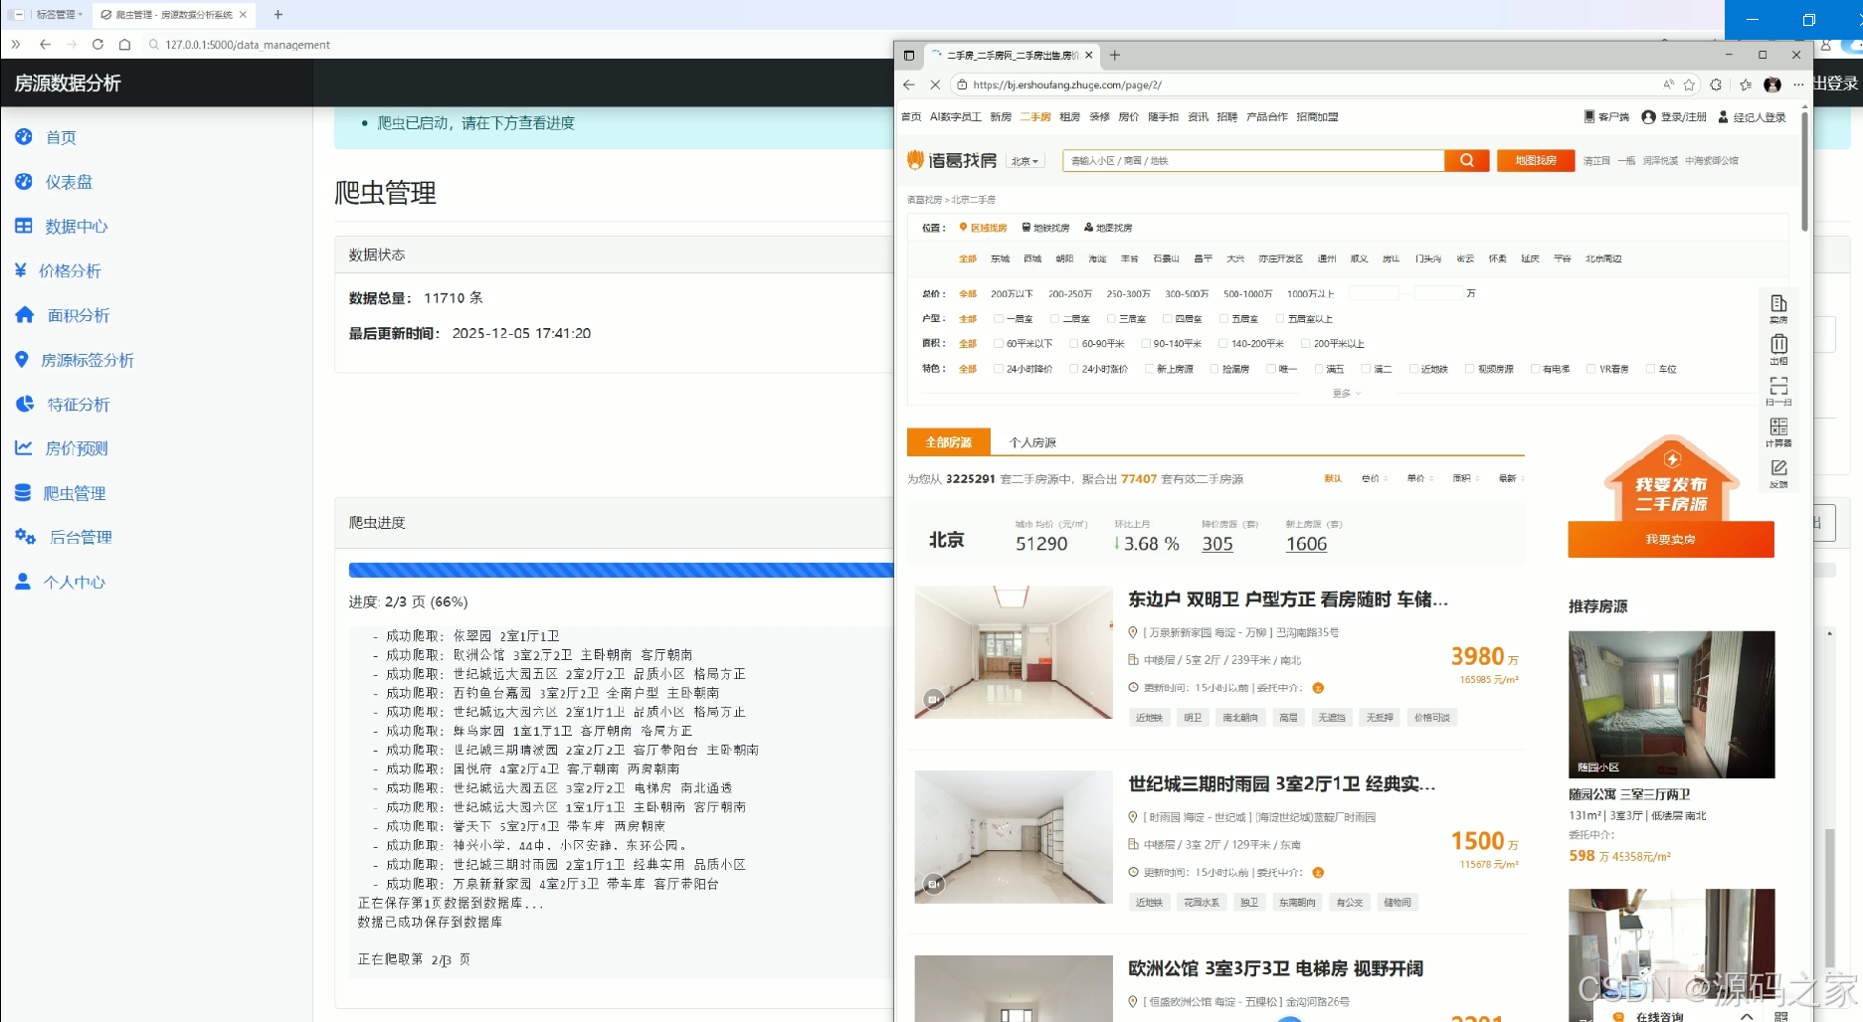Check the 一居室 filter
This screenshot has height=1022, width=1863.
[x=999, y=319]
